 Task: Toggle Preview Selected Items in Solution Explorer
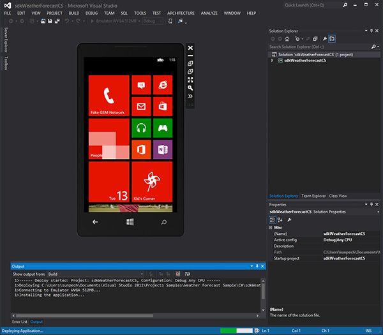click(332, 39)
